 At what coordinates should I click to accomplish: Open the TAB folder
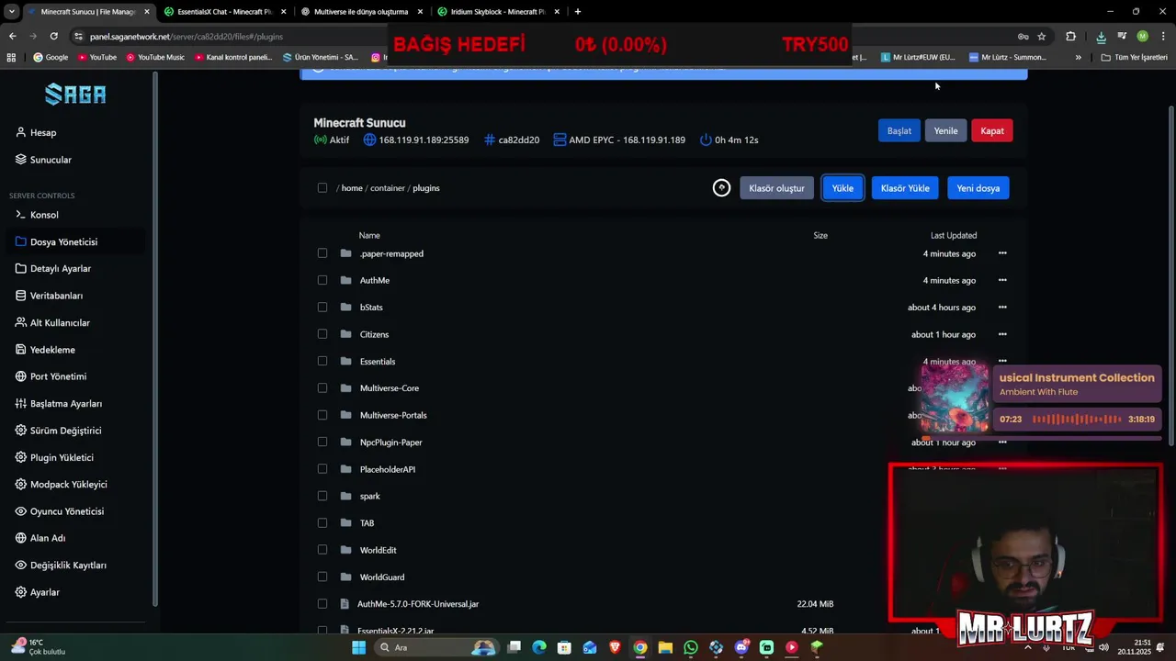click(x=367, y=523)
